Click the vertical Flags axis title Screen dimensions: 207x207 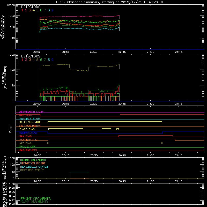click(x=11, y=129)
